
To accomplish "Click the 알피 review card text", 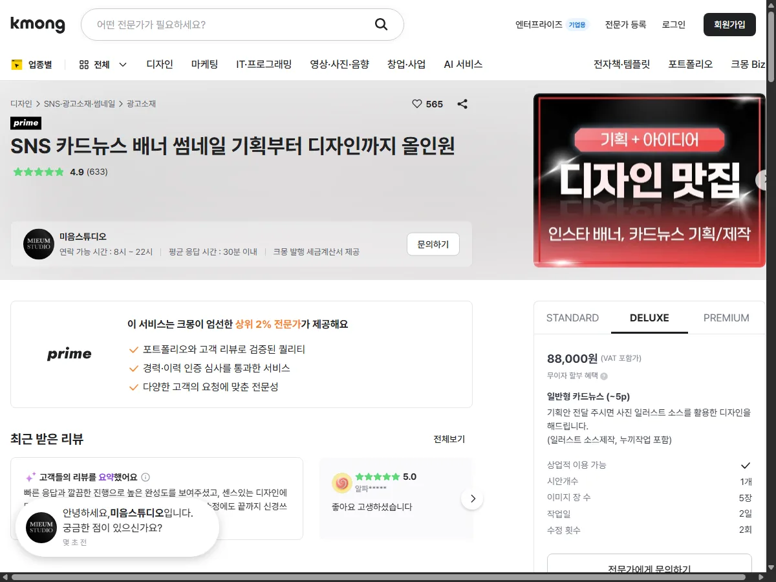I will point(372,507).
